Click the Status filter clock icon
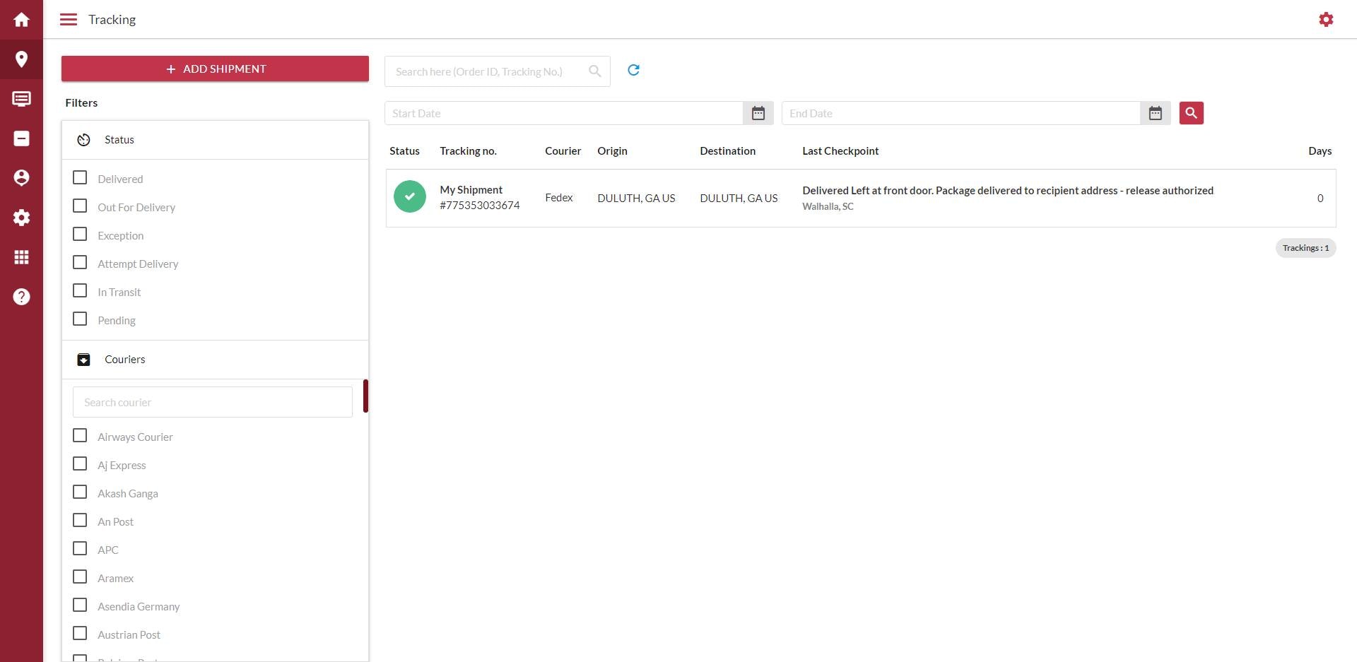The height and width of the screenshot is (662, 1357). click(83, 140)
